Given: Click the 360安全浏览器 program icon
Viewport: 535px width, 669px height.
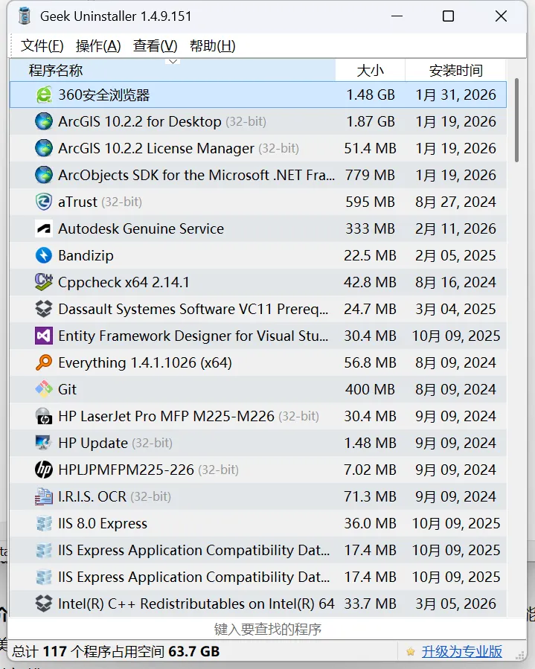Looking at the screenshot, I should [x=43, y=95].
